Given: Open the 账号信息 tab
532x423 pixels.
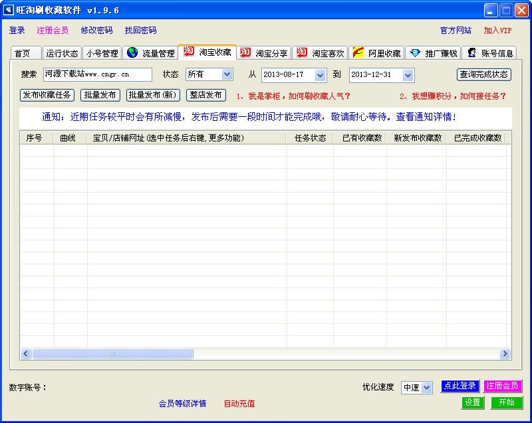Looking at the screenshot, I should tap(489, 53).
